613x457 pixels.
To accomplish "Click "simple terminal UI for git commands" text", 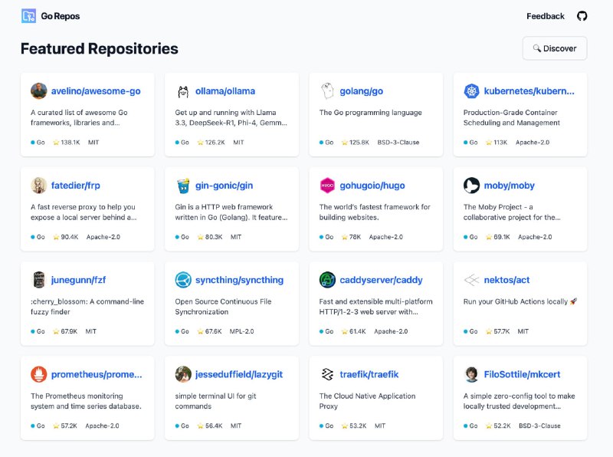I will tap(215, 401).
